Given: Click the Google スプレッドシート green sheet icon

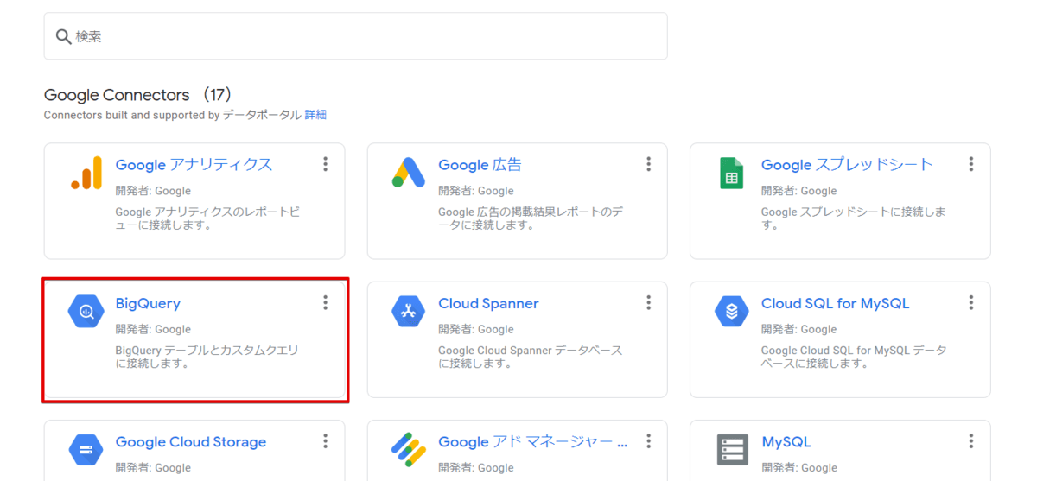Looking at the screenshot, I should tap(731, 173).
